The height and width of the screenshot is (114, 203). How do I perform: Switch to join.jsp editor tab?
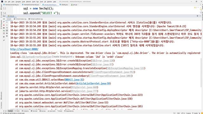click(x=75, y=5)
